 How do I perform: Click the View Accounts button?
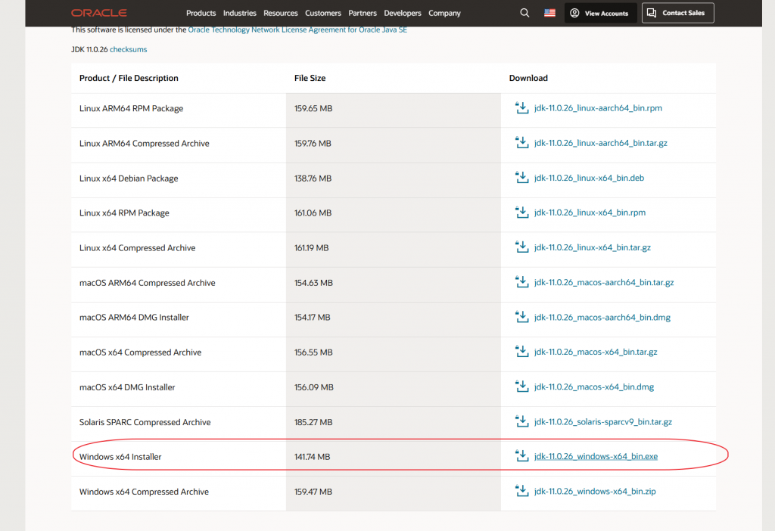pos(600,14)
